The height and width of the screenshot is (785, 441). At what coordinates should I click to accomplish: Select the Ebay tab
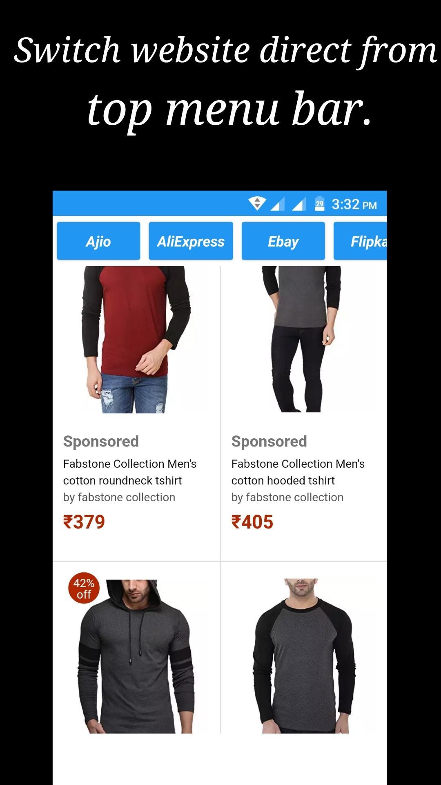click(x=283, y=241)
